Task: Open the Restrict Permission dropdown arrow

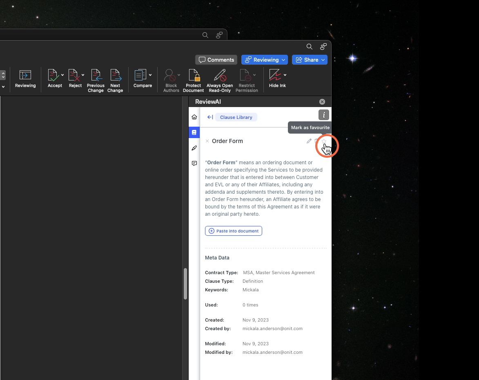Action: click(254, 75)
